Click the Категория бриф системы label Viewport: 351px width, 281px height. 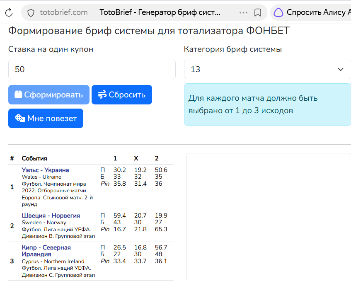[233, 49]
